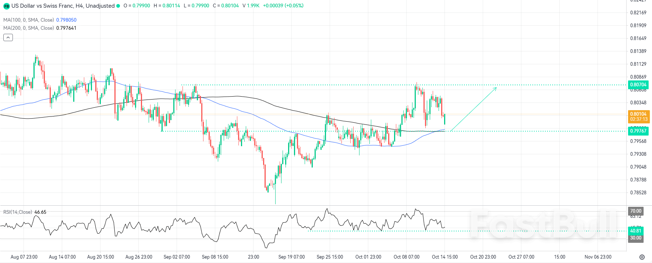Click the 30.00 RSI oversold label
This screenshot has height=263, width=652.
tap(635, 238)
